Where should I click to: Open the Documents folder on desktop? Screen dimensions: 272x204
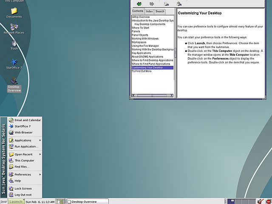point(14,11)
